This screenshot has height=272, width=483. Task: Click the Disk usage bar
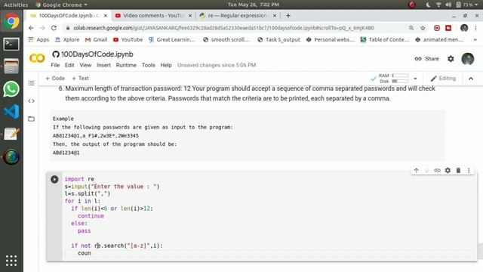pos(400,81)
